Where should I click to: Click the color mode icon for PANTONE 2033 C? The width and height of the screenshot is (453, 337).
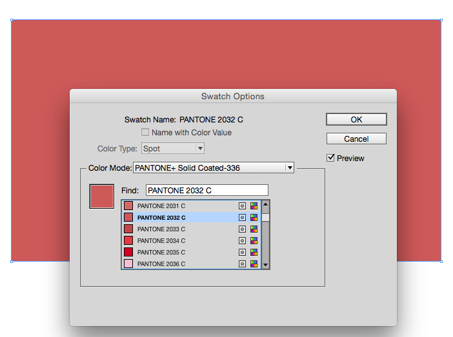pyautogui.click(x=254, y=229)
